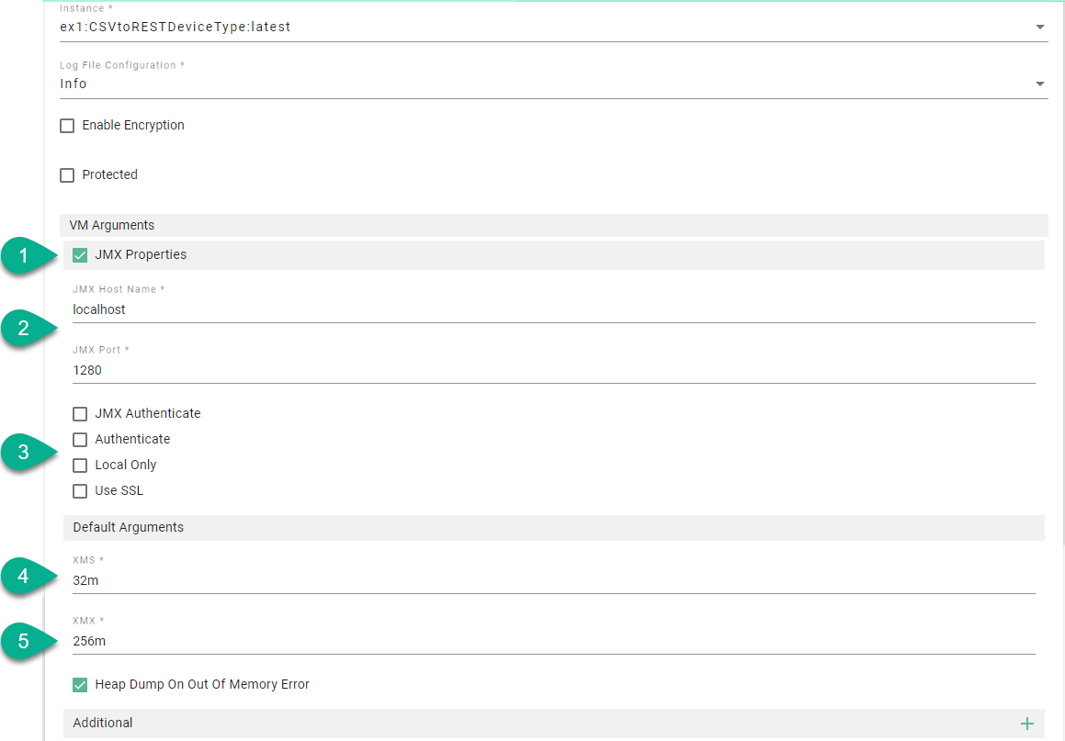Enable JMX Authenticate option
The height and width of the screenshot is (741, 1065).
(x=80, y=414)
